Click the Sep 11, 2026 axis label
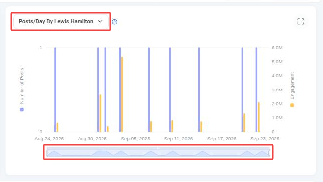The image size is (323, 182). coord(178,139)
